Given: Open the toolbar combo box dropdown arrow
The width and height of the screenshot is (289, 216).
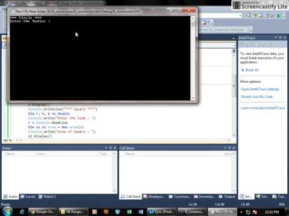Looking at the screenshot, I should (240, 16).
